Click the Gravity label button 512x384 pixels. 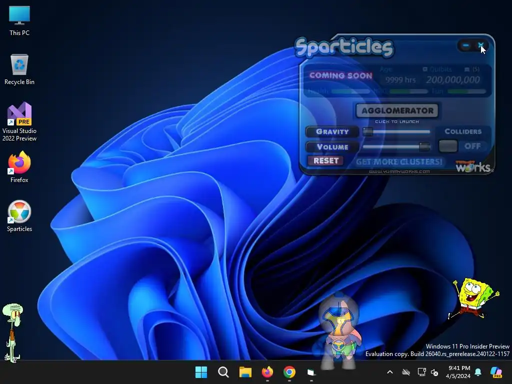pos(332,131)
